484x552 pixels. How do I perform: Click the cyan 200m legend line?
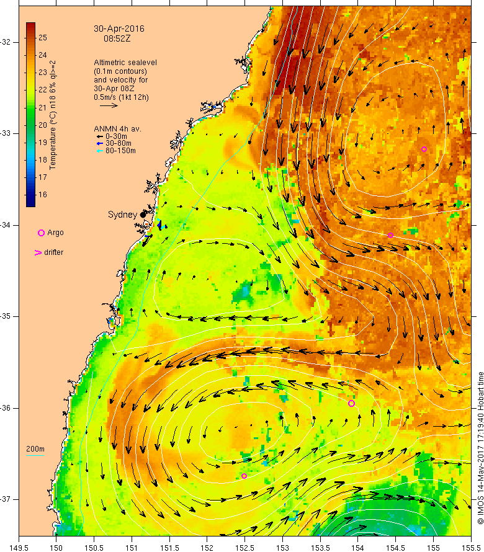(x=35, y=455)
